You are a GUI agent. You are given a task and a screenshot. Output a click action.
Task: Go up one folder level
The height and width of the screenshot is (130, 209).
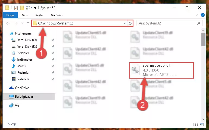pyautogui.click(x=28, y=23)
